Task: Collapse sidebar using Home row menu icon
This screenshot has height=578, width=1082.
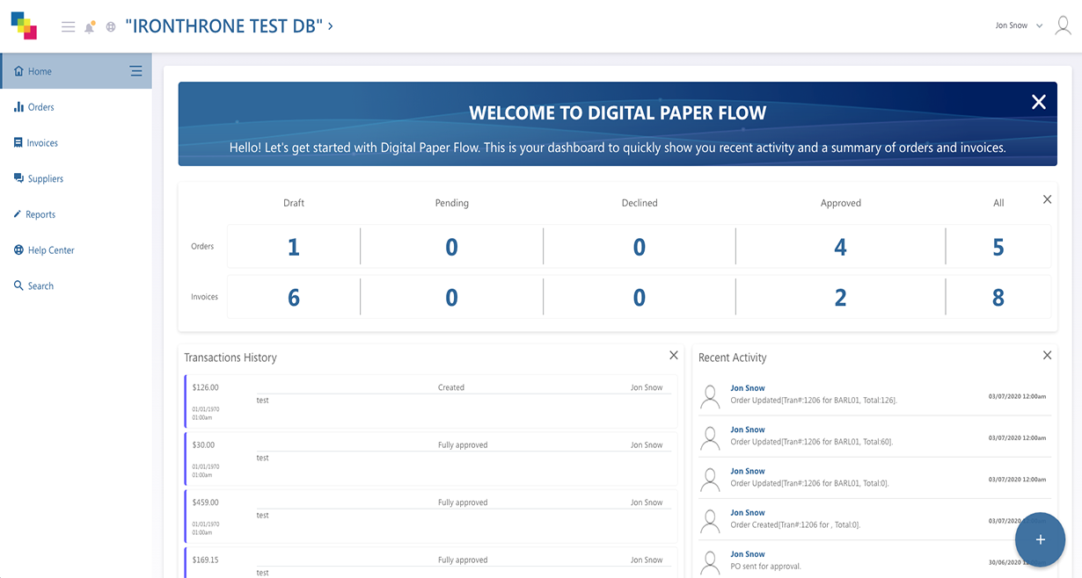Action: (x=136, y=71)
